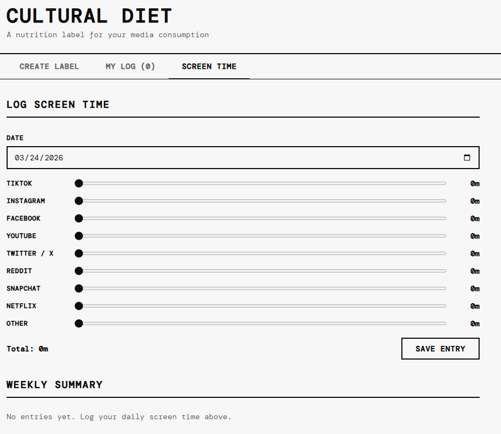The height and width of the screenshot is (434, 501).
Task: Click the Instagram slider handle
Action: click(79, 201)
